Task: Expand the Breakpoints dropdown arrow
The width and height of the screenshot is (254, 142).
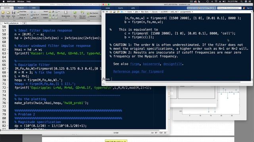Action: [x=65, y=18]
